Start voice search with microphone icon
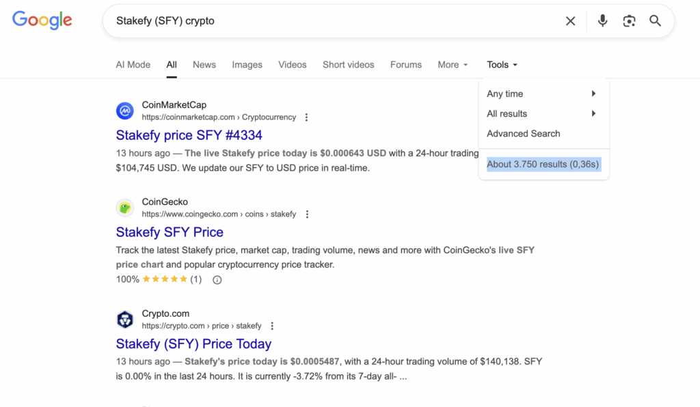The width and height of the screenshot is (700, 407). coord(602,21)
